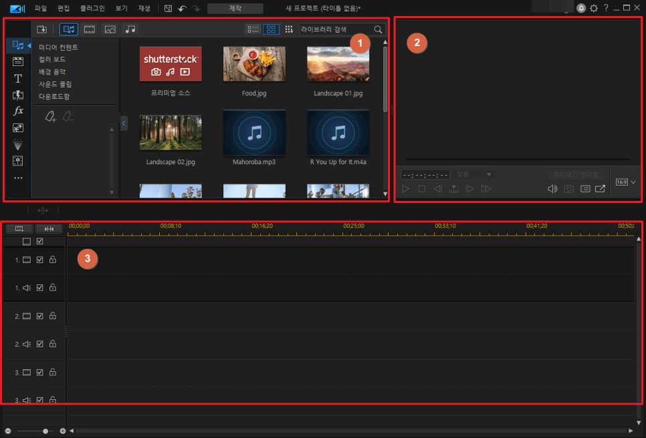Viewport: 646px width, 438px height.
Task: Open the PiP Objects Room icon
Action: tap(17, 128)
